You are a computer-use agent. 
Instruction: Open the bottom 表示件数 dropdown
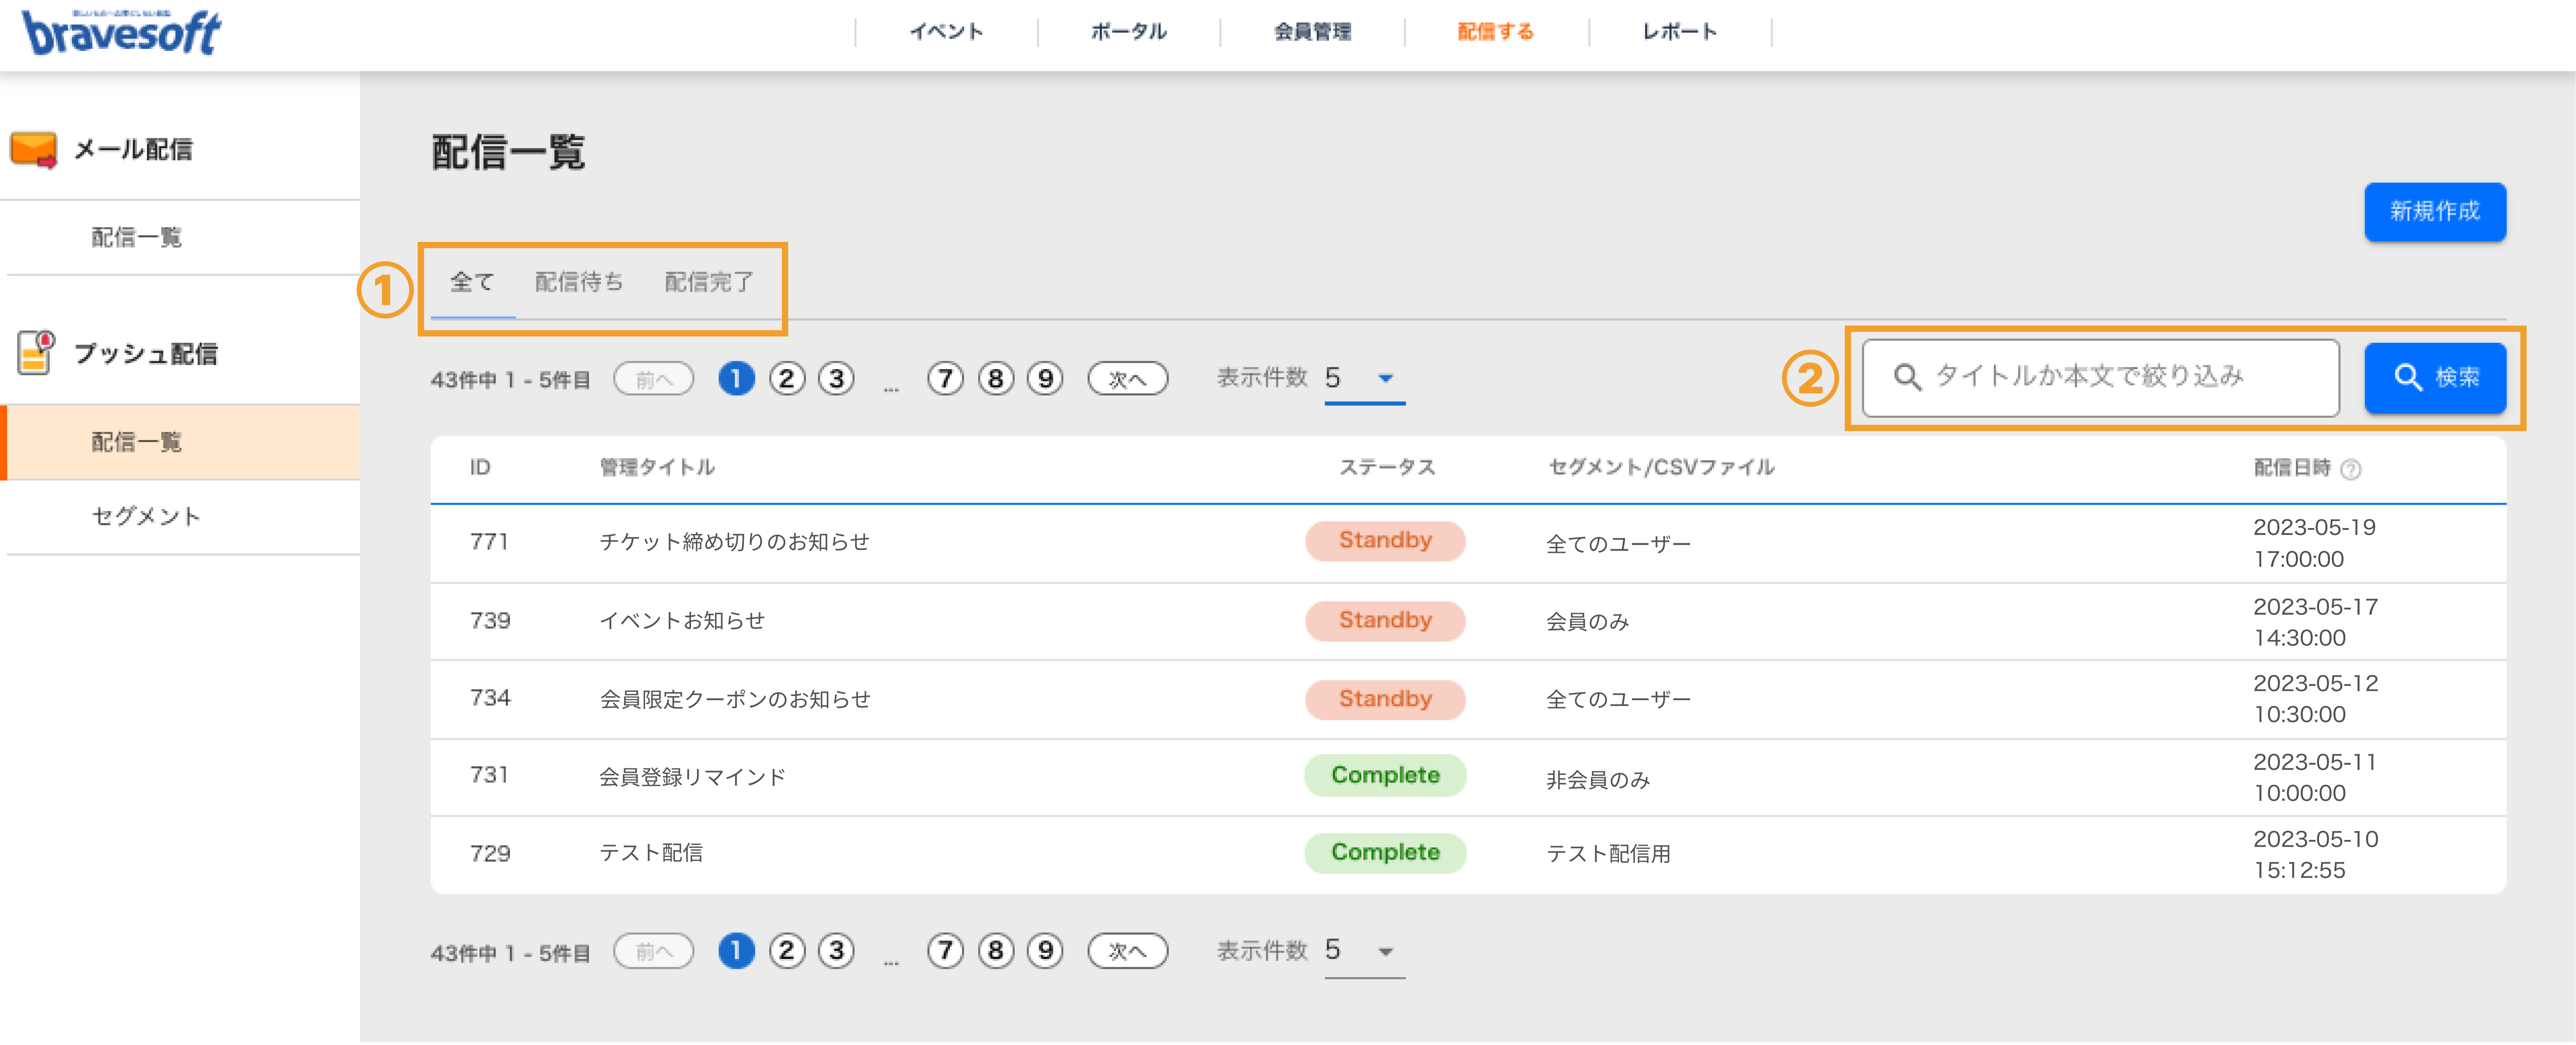click(1364, 951)
